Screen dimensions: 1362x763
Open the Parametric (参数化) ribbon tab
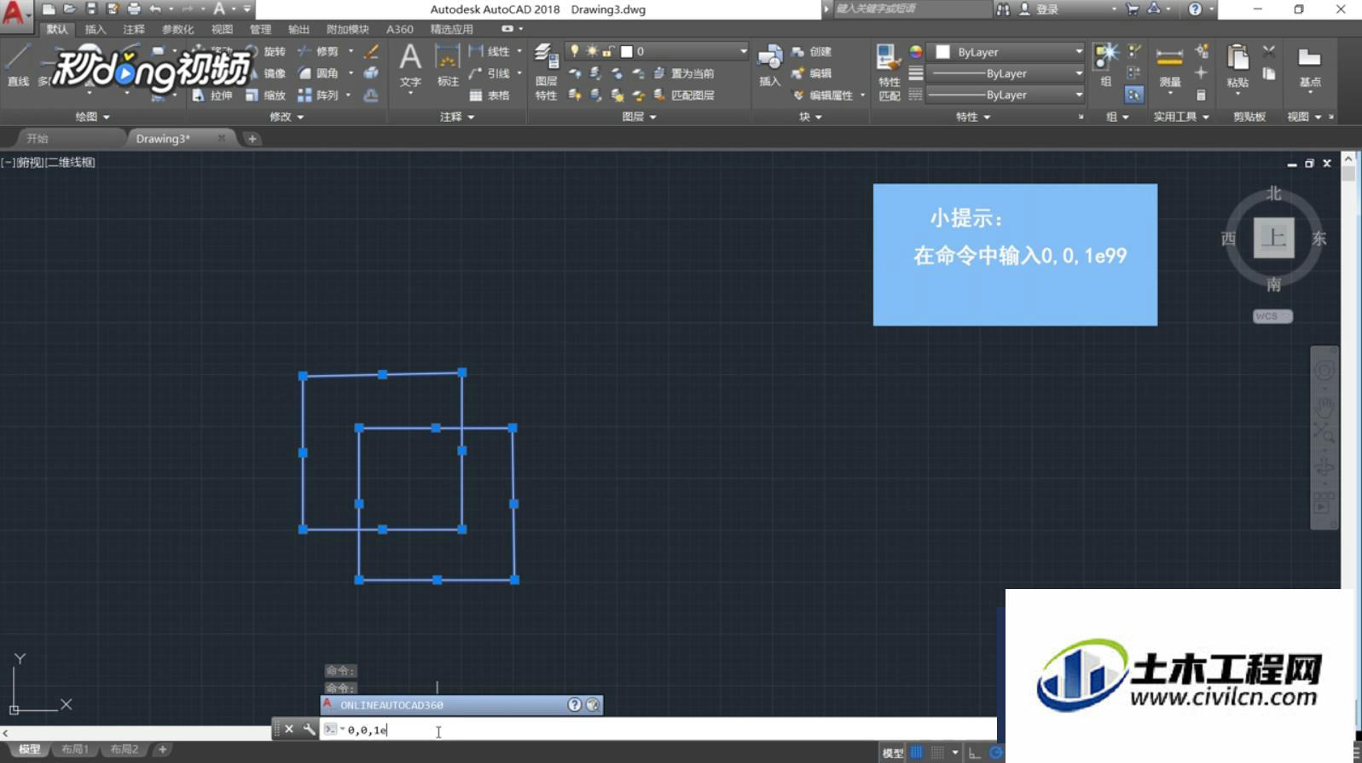(177, 29)
